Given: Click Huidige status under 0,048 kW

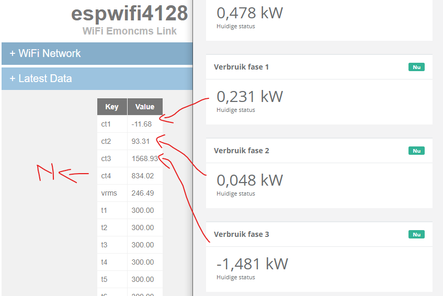Looking at the screenshot, I should tap(236, 193).
